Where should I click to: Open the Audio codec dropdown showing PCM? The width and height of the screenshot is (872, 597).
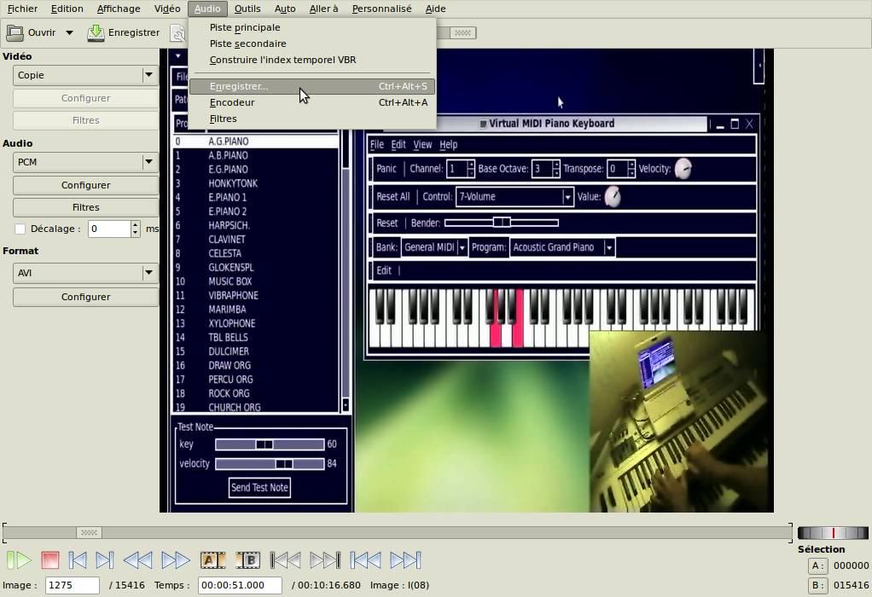point(85,162)
